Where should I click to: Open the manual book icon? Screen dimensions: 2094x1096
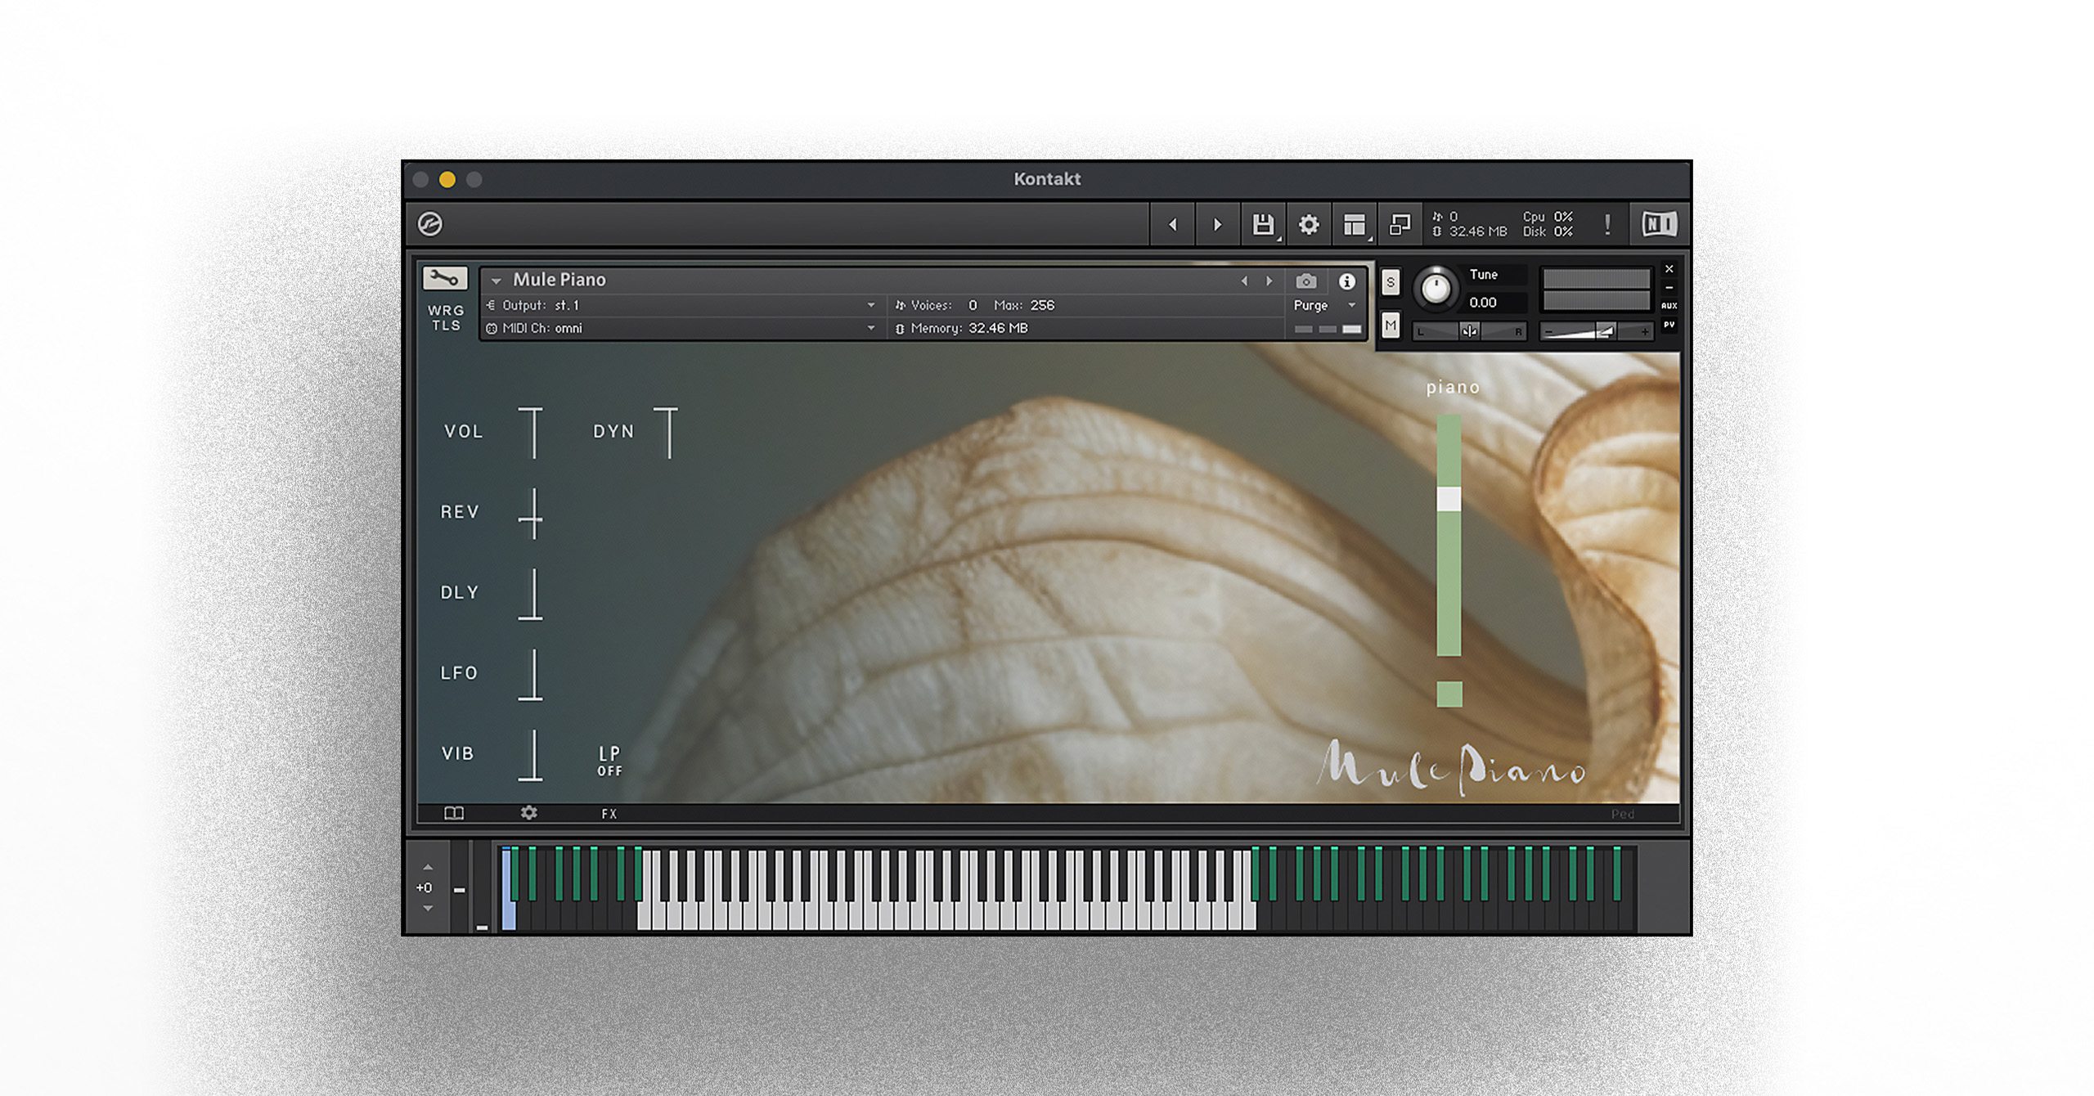coord(454,813)
